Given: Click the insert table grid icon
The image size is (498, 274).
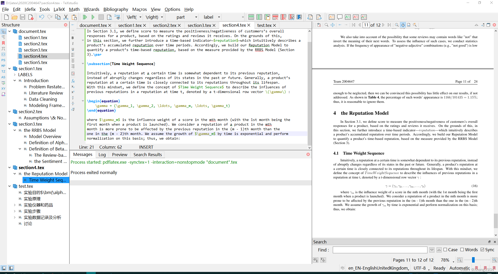Looking at the screenshot, I should (251, 17).
